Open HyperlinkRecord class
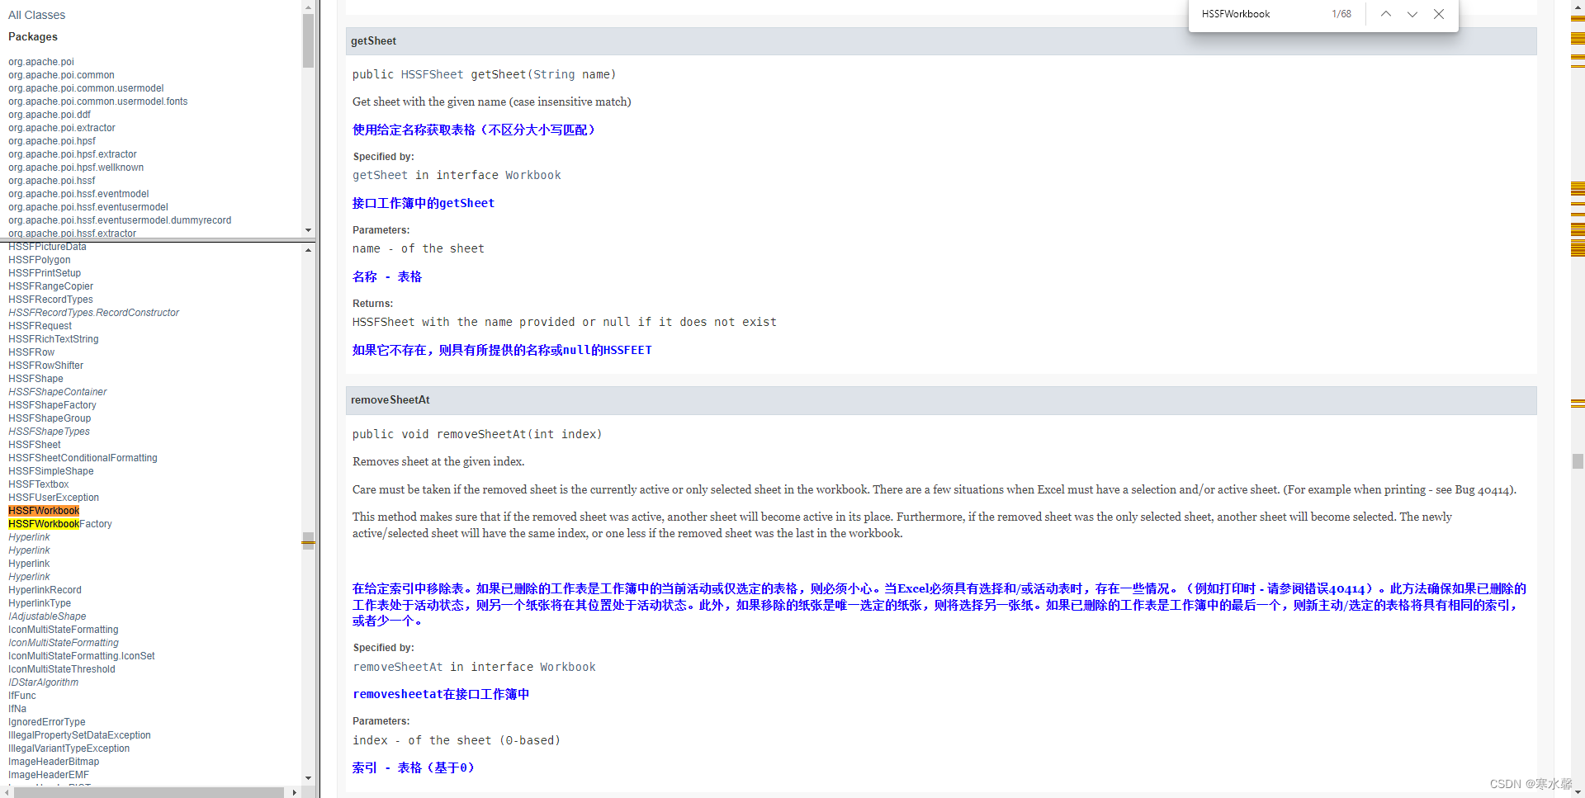This screenshot has height=798, width=1585. tap(45, 590)
